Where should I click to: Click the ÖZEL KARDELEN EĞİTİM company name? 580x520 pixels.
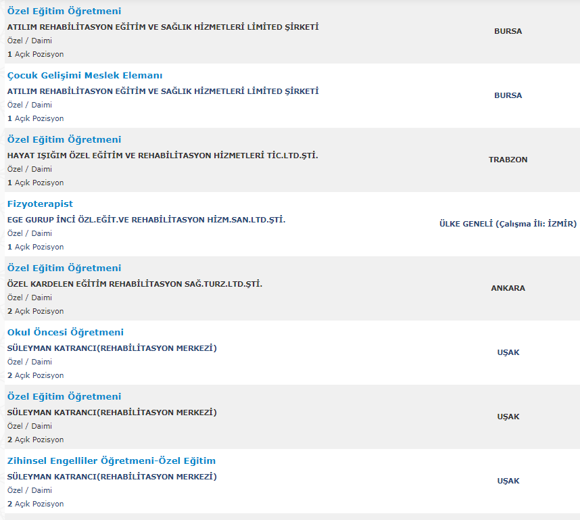pyautogui.click(x=135, y=284)
